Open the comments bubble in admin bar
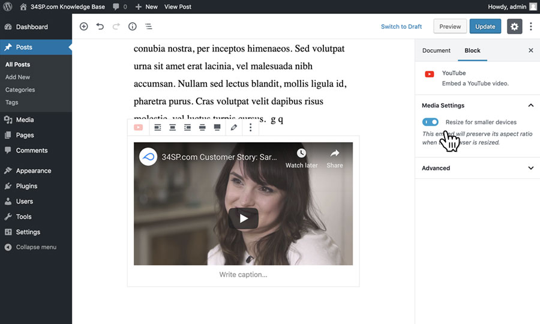 (120, 7)
